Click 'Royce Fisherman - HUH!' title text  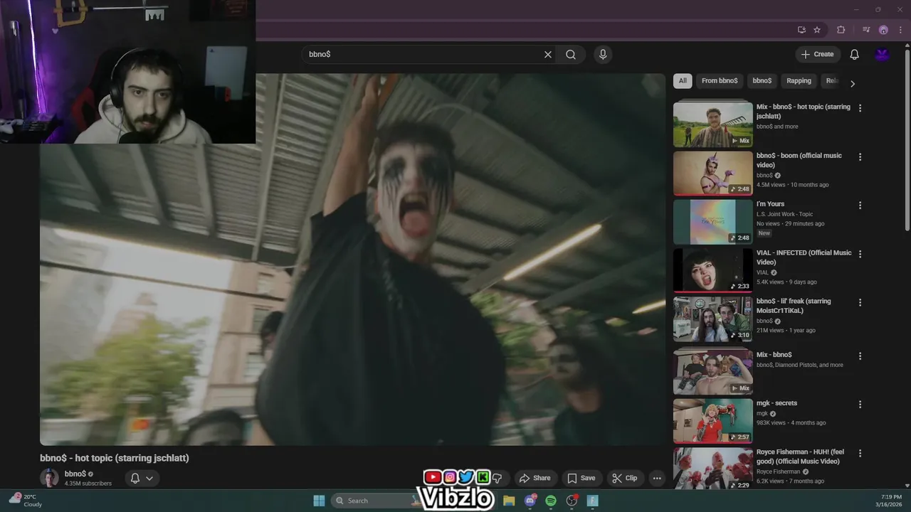tap(800, 457)
